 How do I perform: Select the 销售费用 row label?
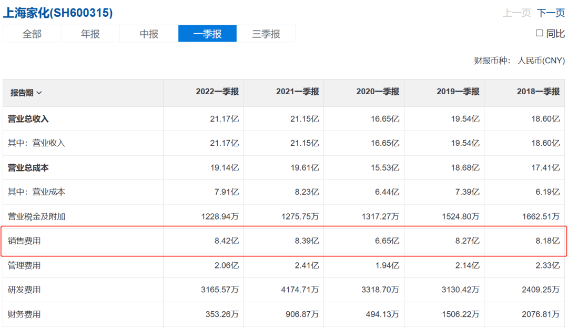tap(24, 241)
